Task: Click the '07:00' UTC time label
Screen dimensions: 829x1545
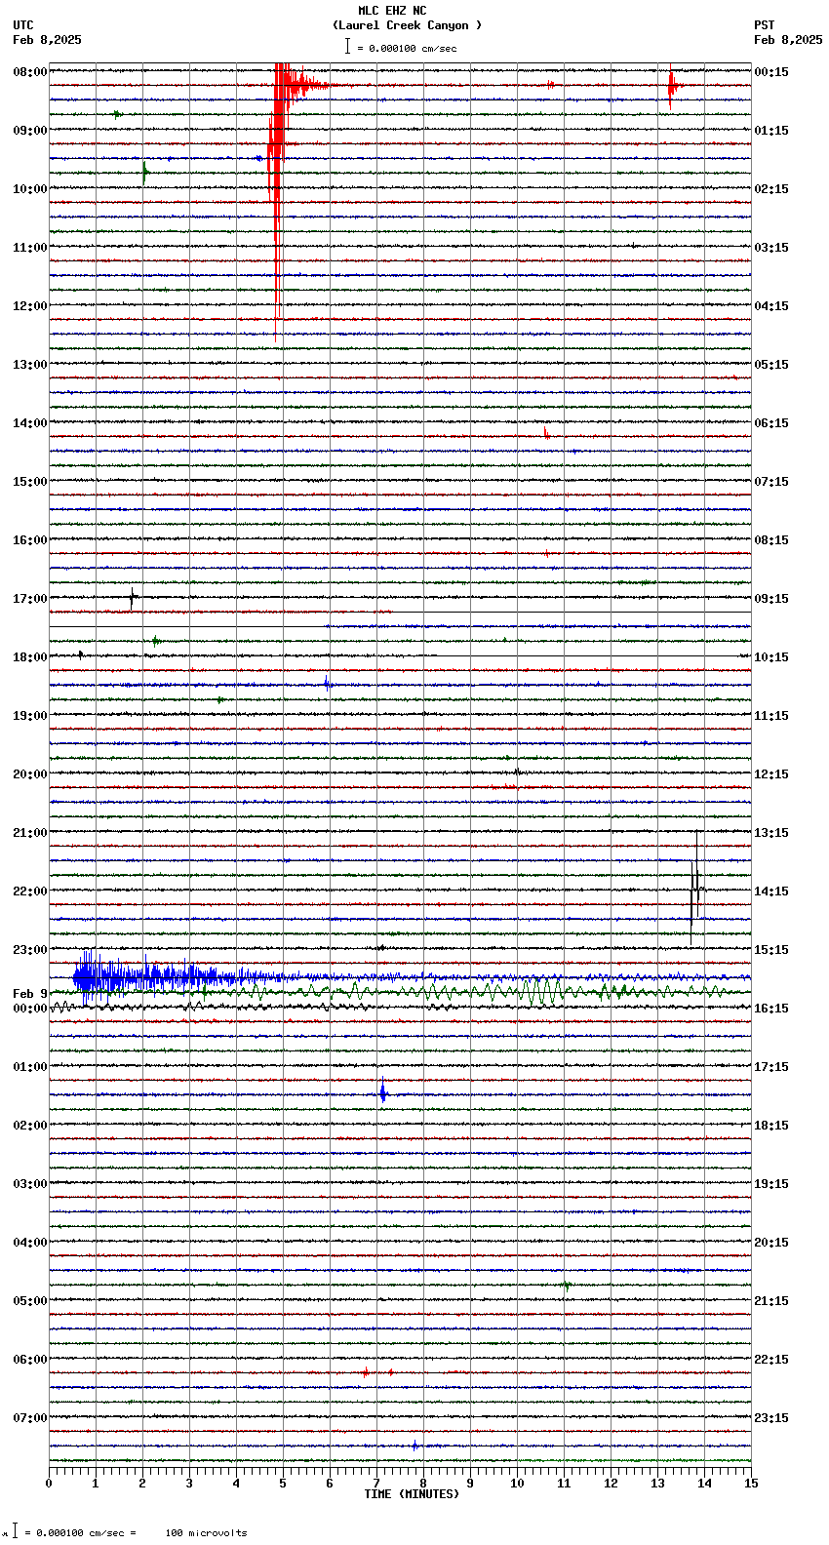Action: point(30,1418)
